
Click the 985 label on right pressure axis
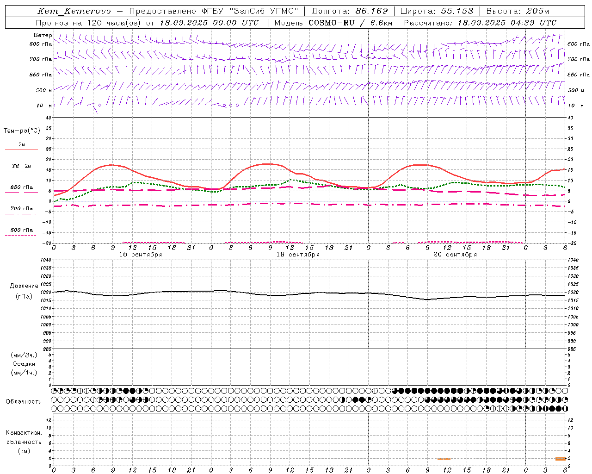point(573,349)
